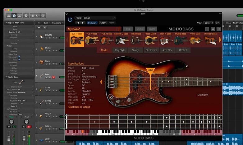243x145 pixels.
Task: Open the MODO Bass info icon
Action: (207, 29)
